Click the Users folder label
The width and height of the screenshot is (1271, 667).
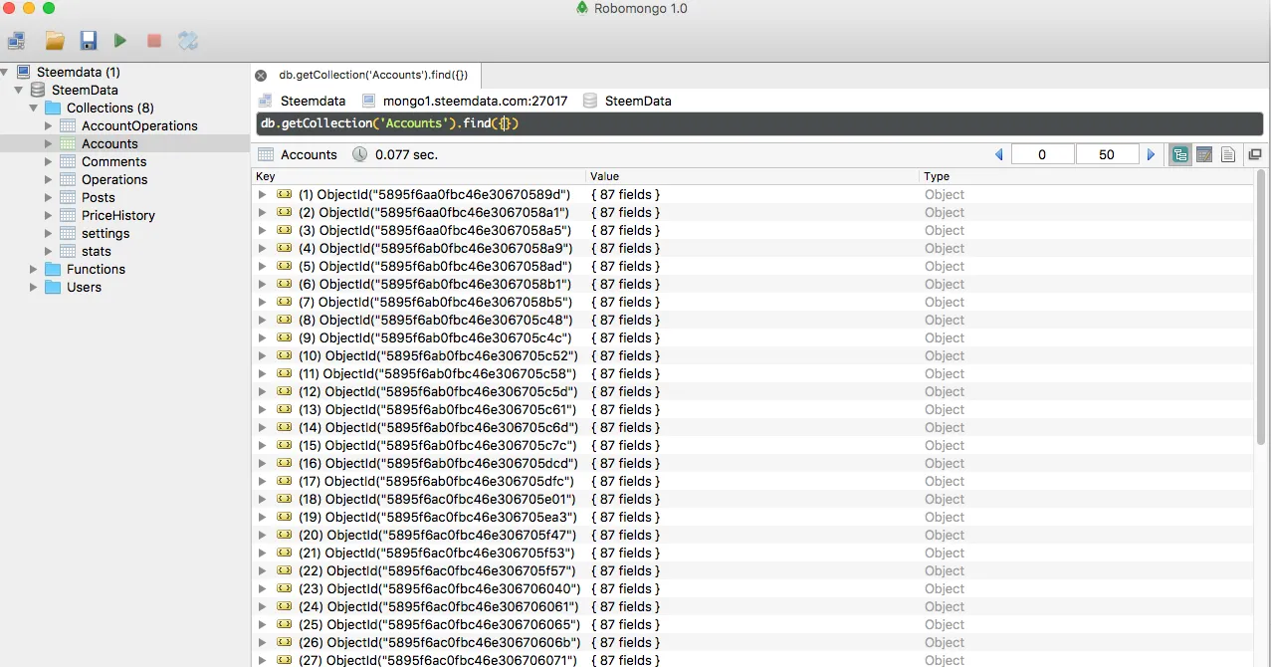click(x=84, y=287)
